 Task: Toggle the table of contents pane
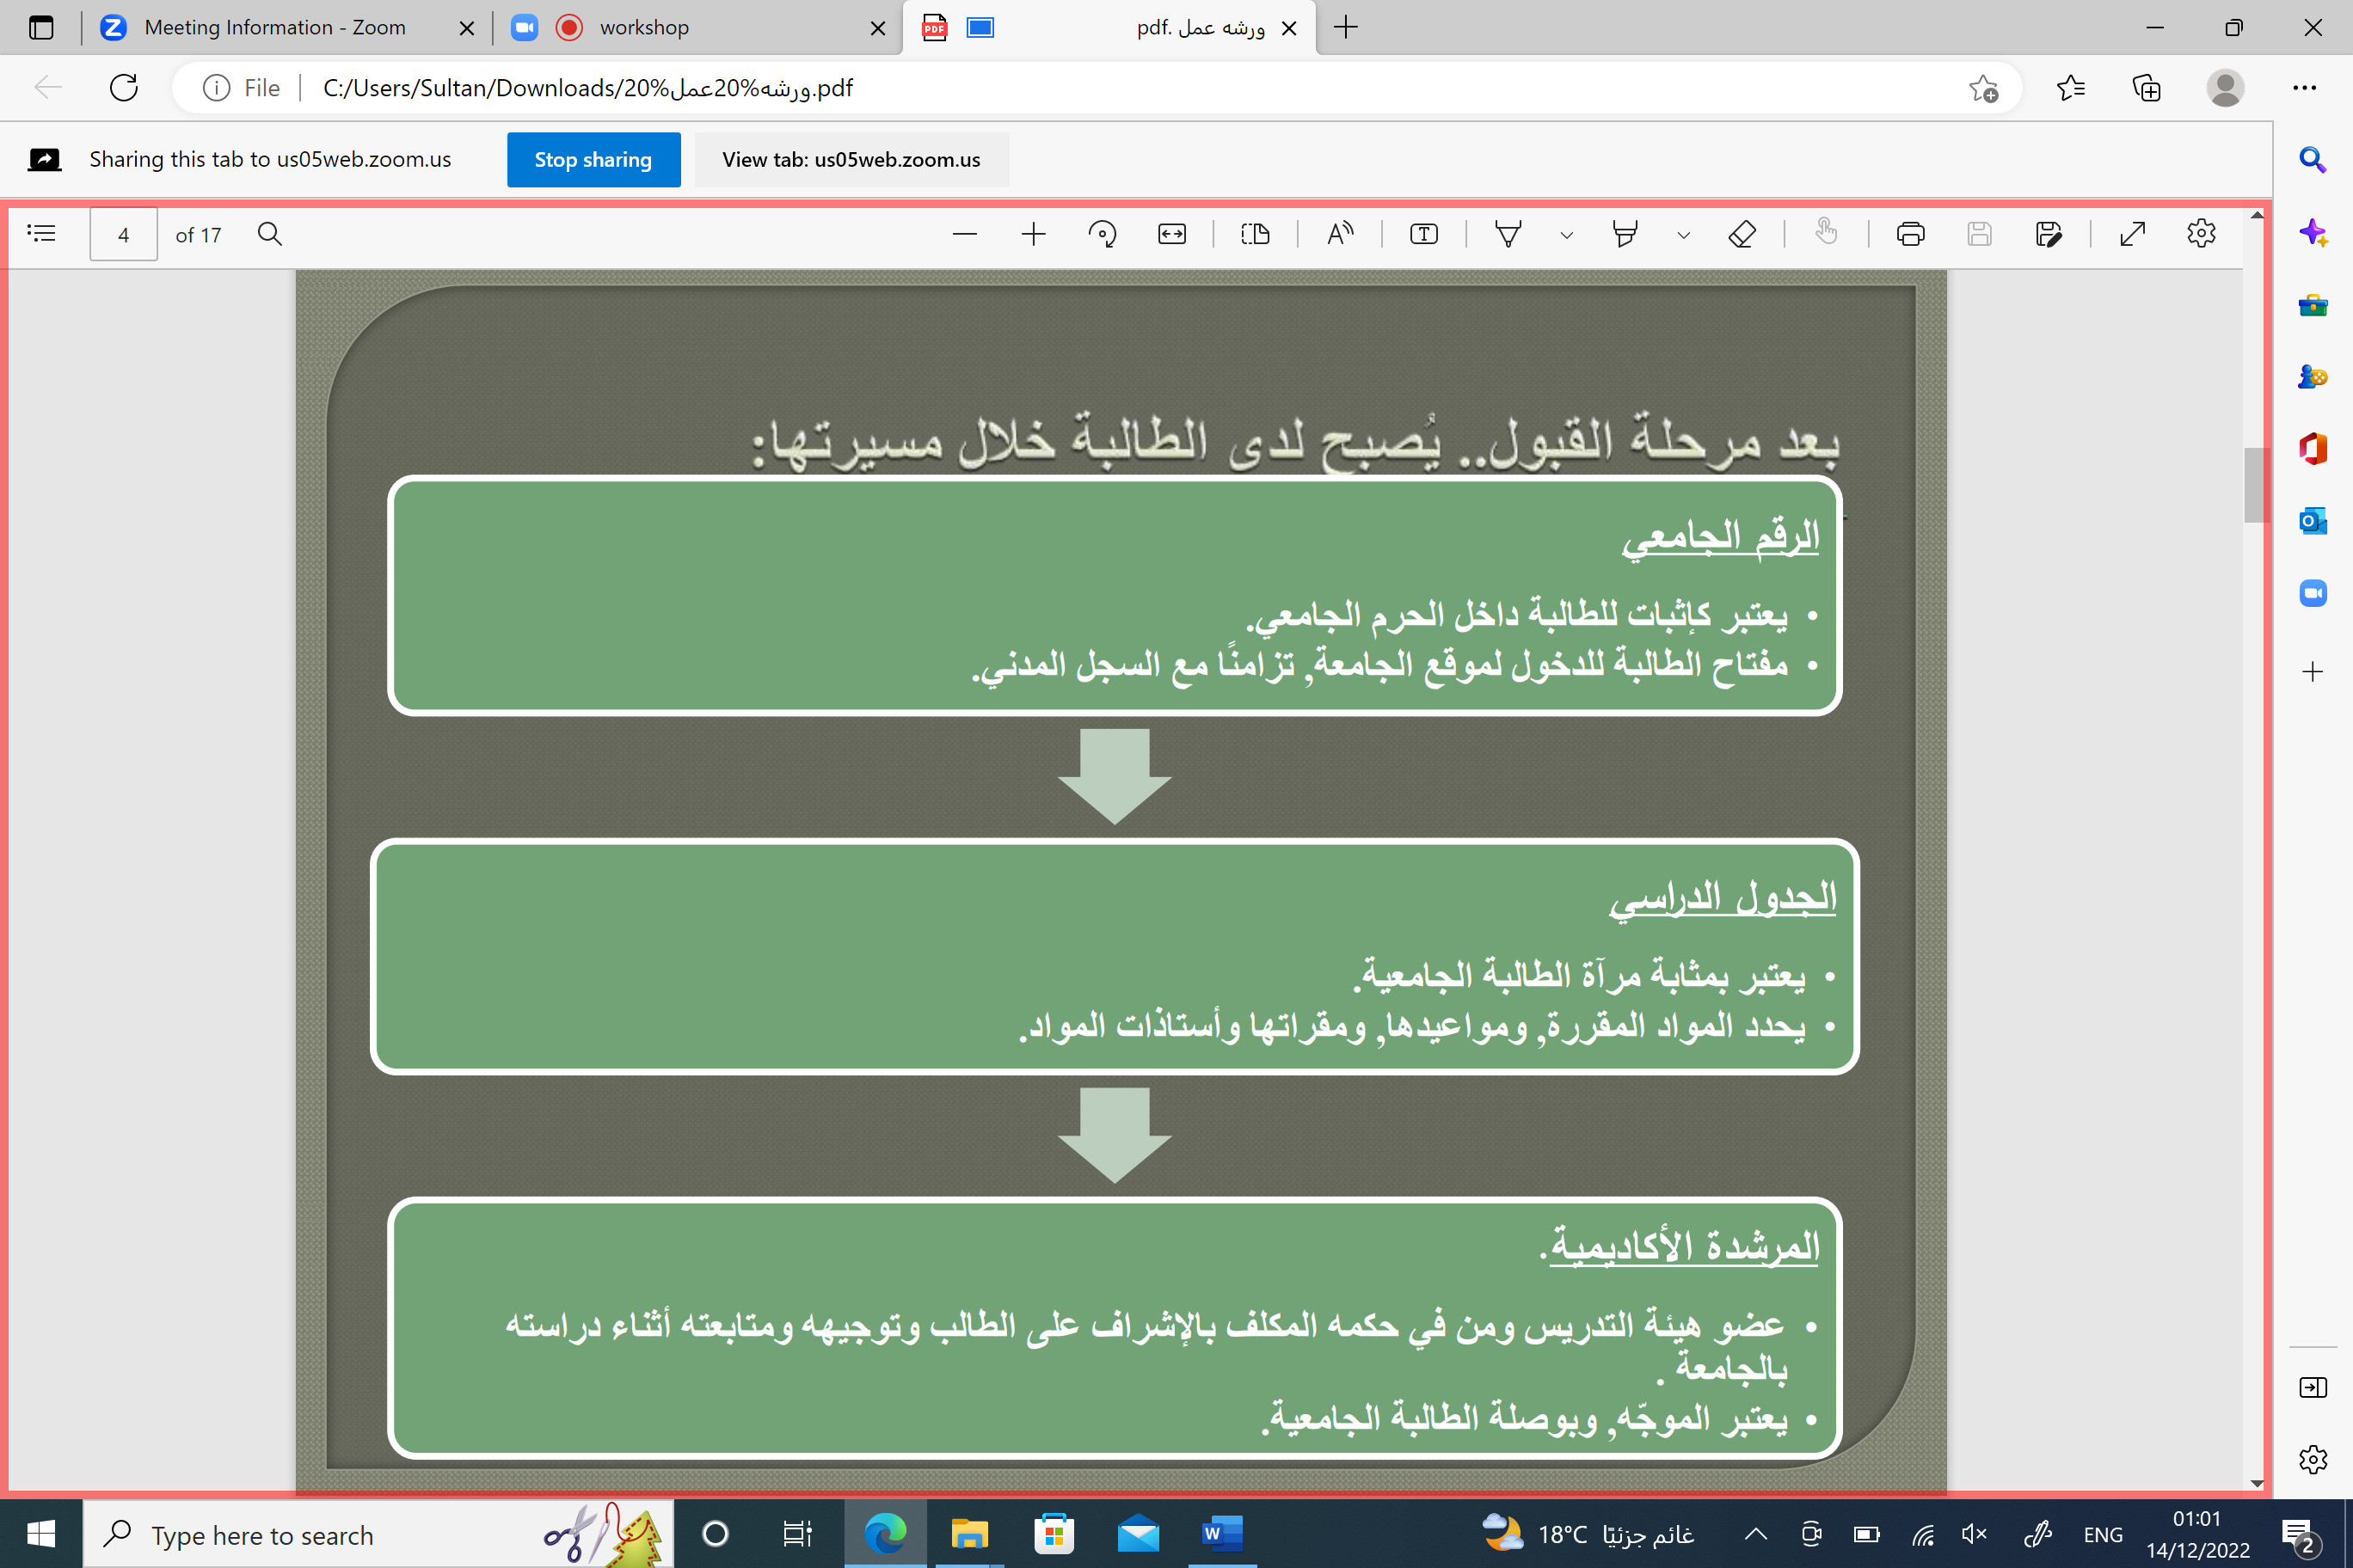point(41,234)
